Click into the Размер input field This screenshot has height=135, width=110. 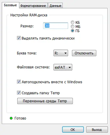(56, 26)
